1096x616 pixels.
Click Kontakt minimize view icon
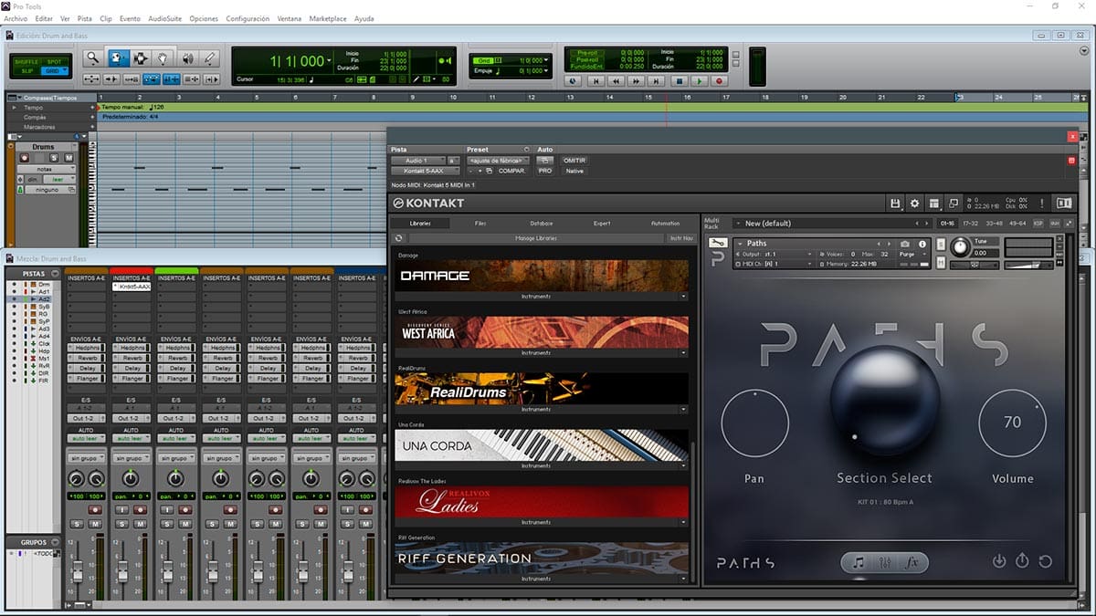954,203
